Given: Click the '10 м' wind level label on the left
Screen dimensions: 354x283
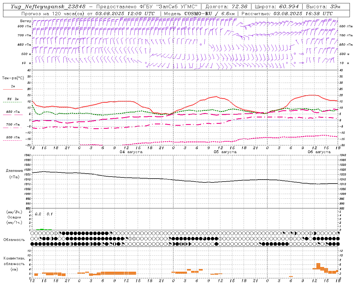Looking at the screenshot, I should [27, 63].
